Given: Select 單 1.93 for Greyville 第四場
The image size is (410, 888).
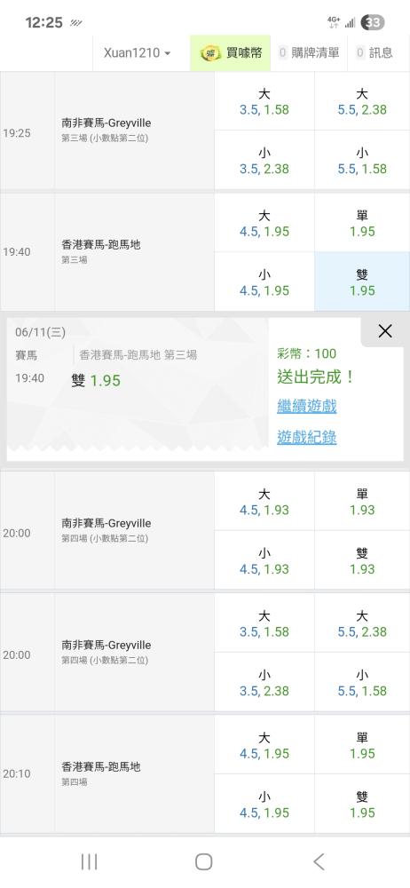Looking at the screenshot, I should point(362,501).
